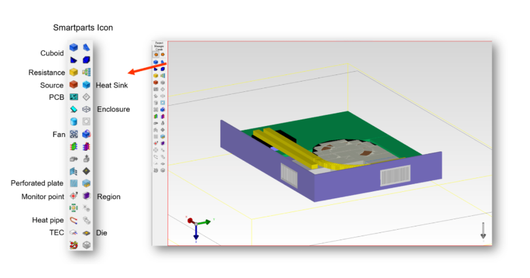Pick the cyan tilted block icon left of Enclosure
Viewport: 530px width, 278px height.
pos(74,109)
